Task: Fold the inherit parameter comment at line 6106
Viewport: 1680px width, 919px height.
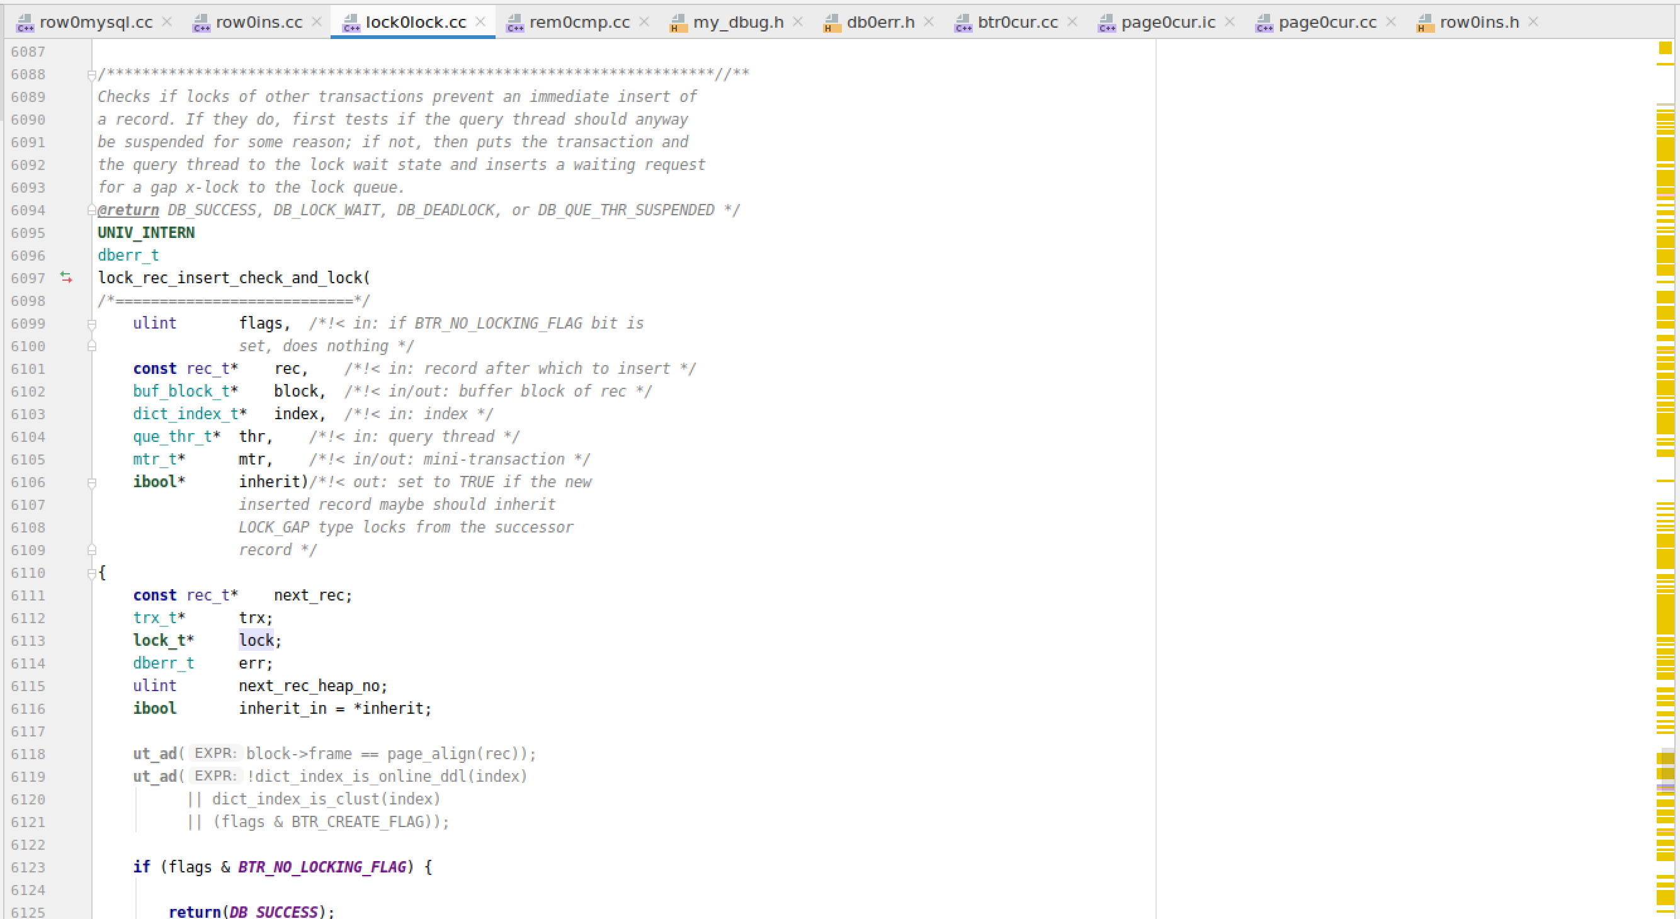Action: (x=92, y=483)
